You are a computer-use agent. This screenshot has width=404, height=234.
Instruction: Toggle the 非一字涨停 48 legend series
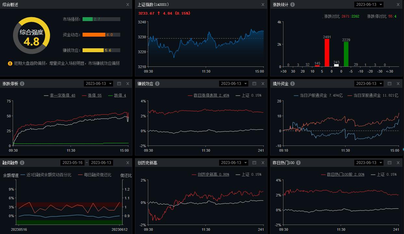click(x=62, y=96)
